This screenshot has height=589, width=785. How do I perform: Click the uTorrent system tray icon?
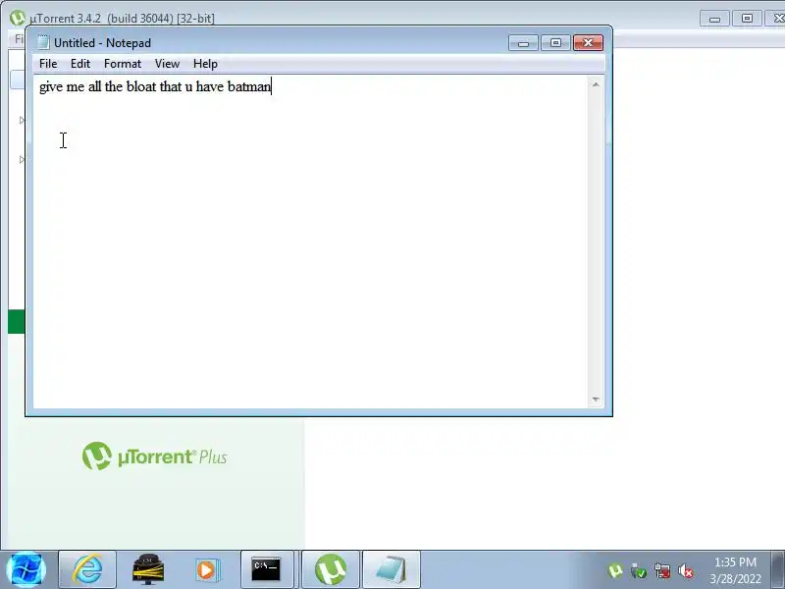click(615, 570)
